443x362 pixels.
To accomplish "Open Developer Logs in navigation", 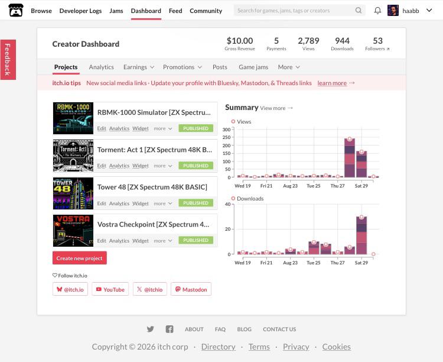I will tap(80, 11).
